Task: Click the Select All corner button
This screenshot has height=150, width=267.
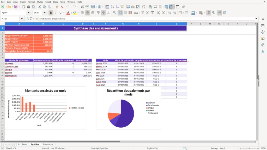Action: click(x=2, y=24)
